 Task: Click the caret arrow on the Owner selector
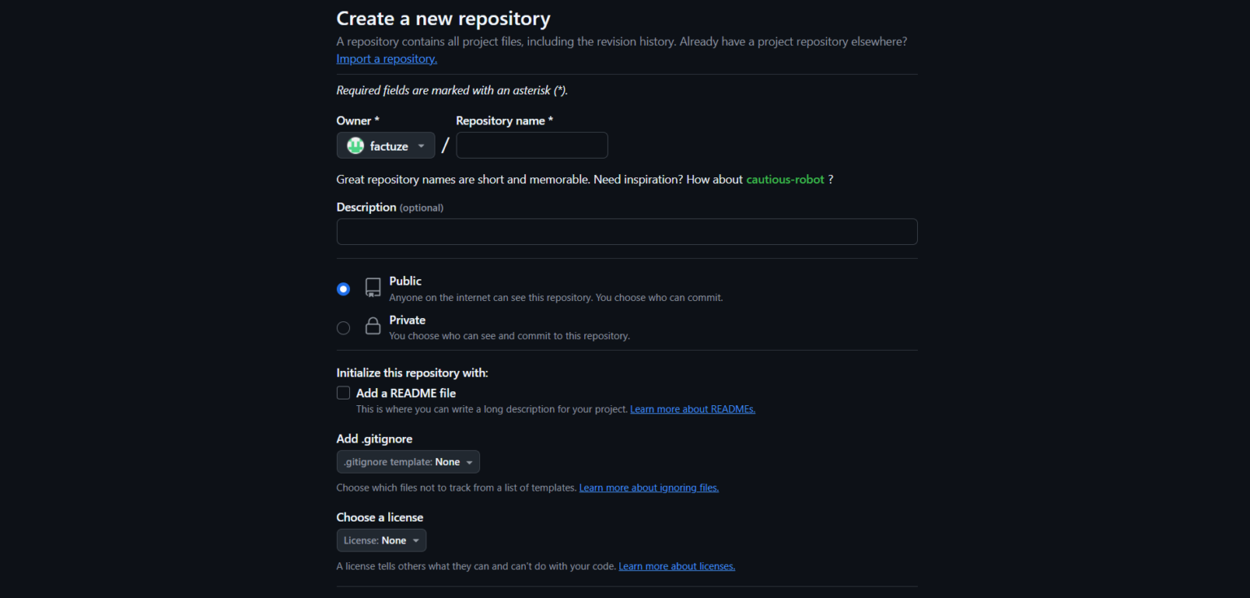click(x=422, y=145)
